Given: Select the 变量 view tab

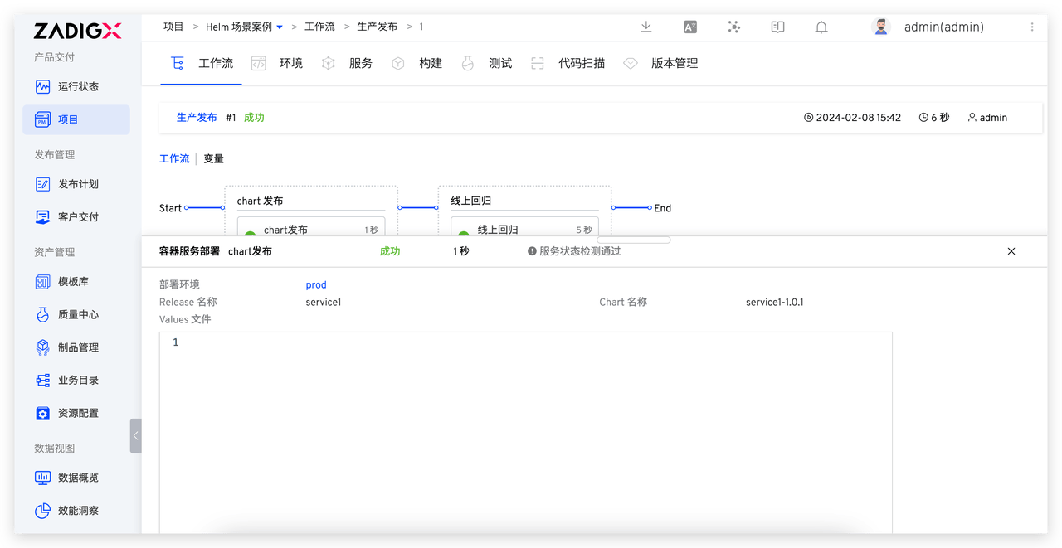Looking at the screenshot, I should pos(213,159).
